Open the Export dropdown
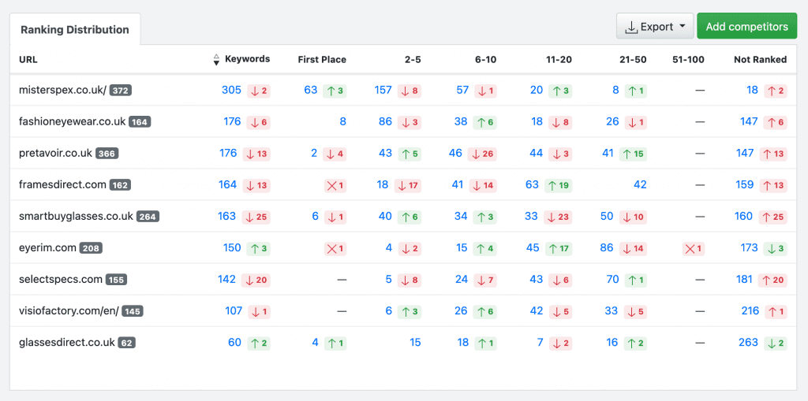Image resolution: width=808 pixels, height=401 pixels. [x=655, y=26]
